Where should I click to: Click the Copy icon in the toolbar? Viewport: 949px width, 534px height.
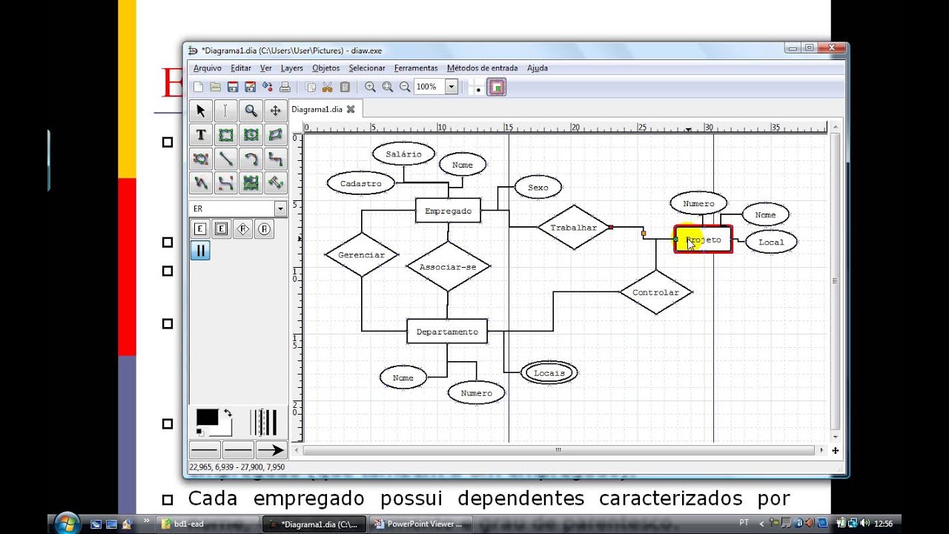pos(311,87)
